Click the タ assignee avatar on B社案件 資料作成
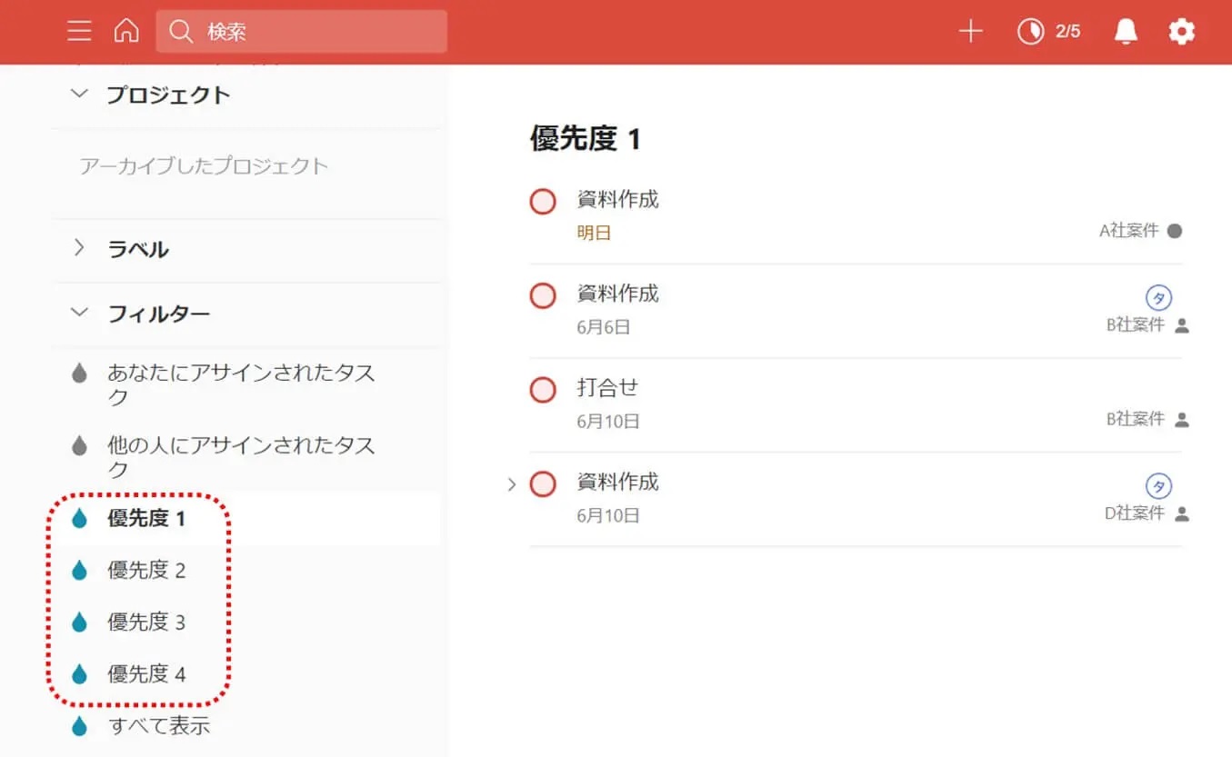This screenshot has height=757, width=1232. pyautogui.click(x=1158, y=297)
